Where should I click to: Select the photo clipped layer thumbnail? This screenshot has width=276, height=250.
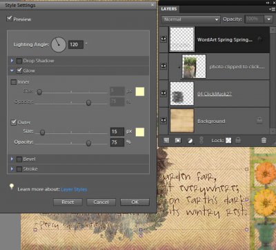[x=194, y=66]
